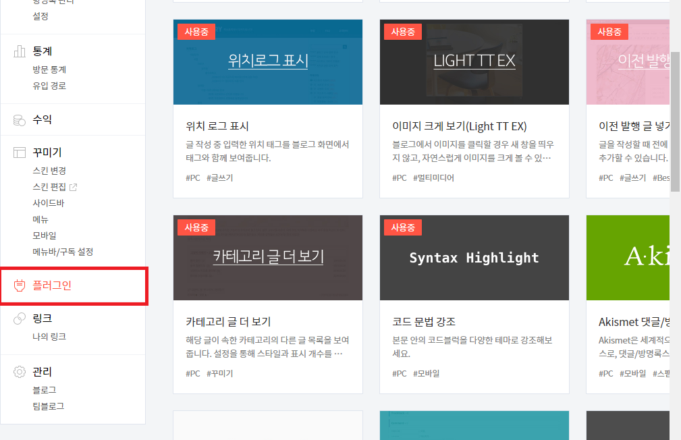
Task: Open the 통계 menu section
Action: tap(42, 51)
